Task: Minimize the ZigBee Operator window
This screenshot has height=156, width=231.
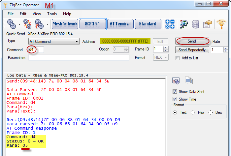Action: (200, 4)
